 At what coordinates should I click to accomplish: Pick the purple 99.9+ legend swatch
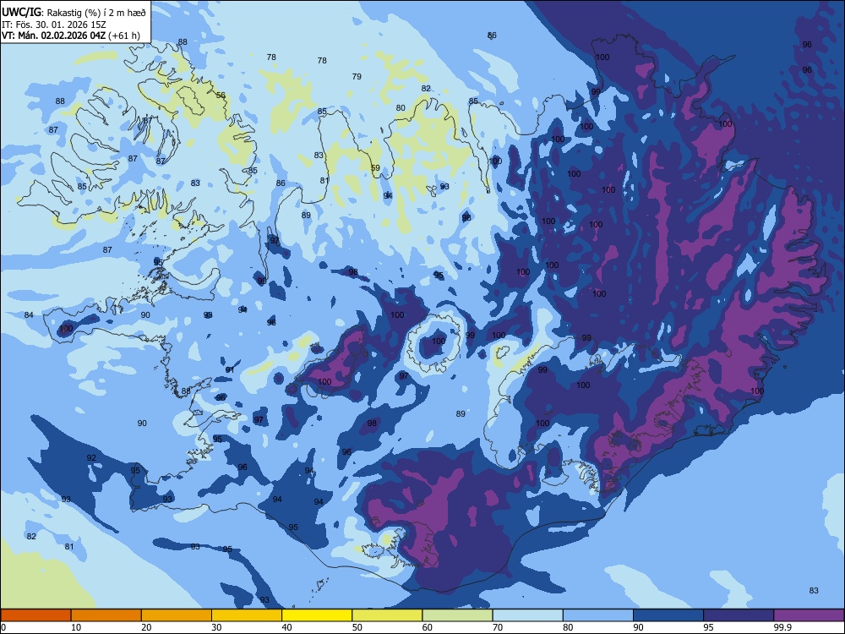click(x=809, y=615)
